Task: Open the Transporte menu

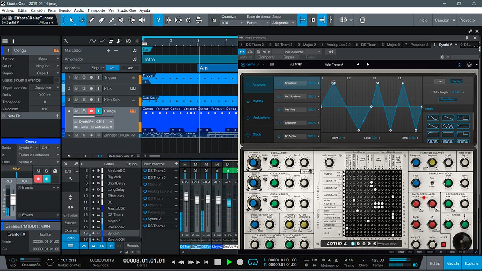Action: [96, 10]
